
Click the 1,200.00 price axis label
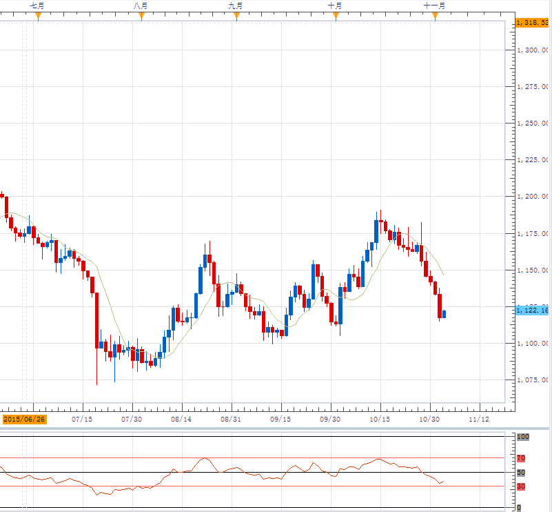[532, 197]
